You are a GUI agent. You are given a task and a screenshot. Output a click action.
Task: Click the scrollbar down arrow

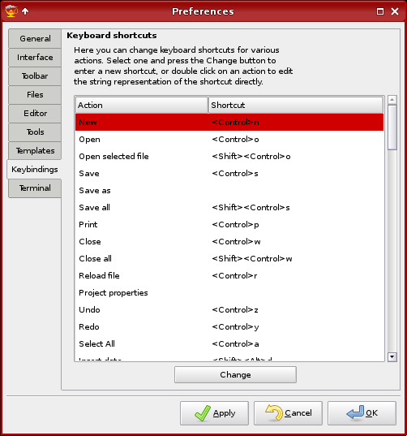(392, 356)
